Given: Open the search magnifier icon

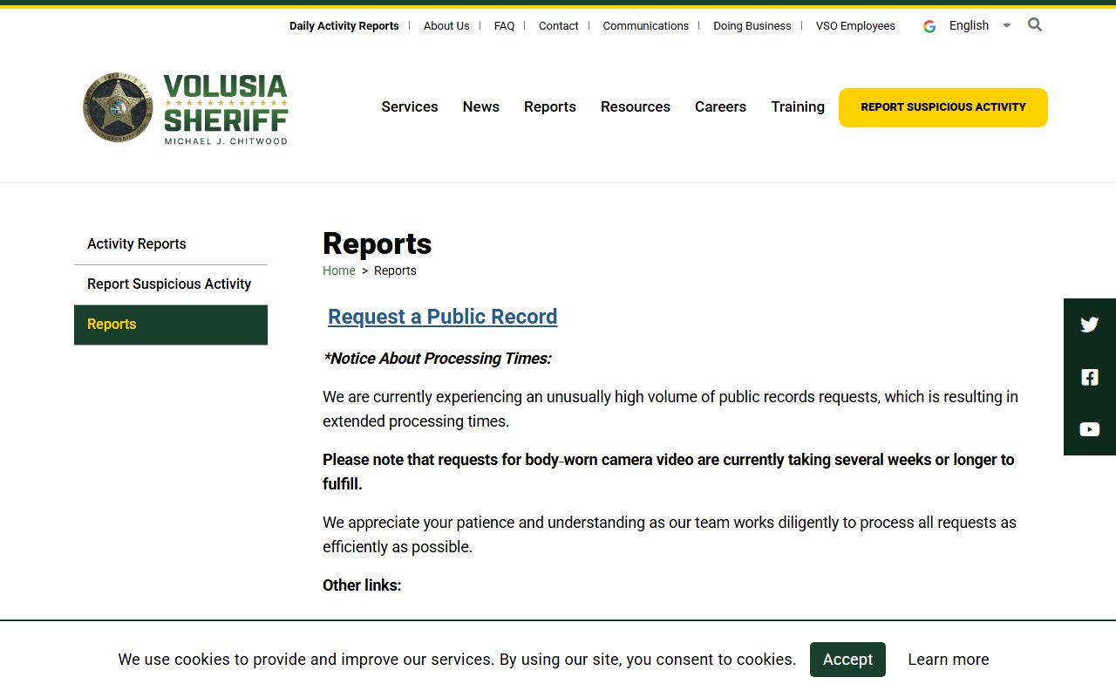Looking at the screenshot, I should point(1035,24).
